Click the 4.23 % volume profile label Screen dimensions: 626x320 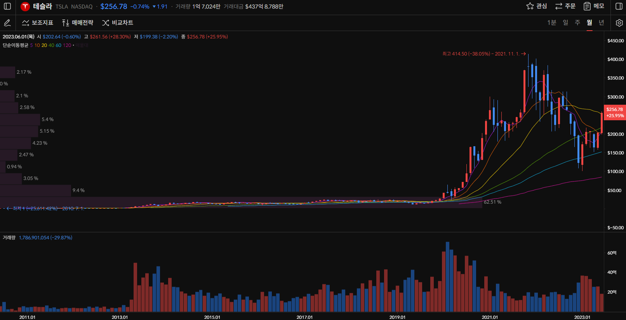pyautogui.click(x=40, y=143)
